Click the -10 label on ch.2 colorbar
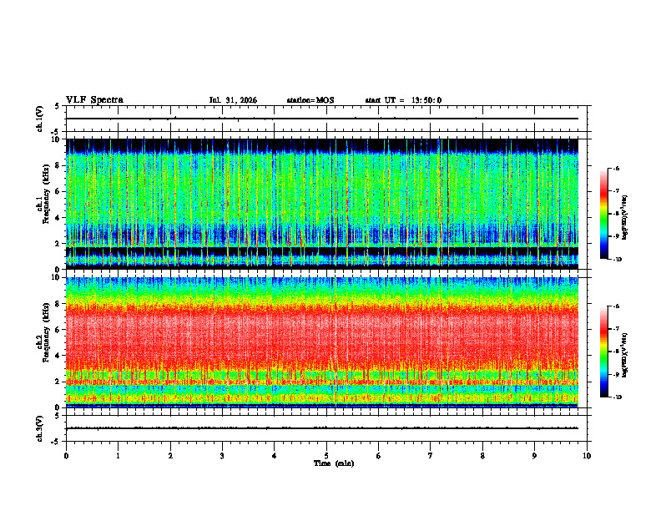 point(617,397)
